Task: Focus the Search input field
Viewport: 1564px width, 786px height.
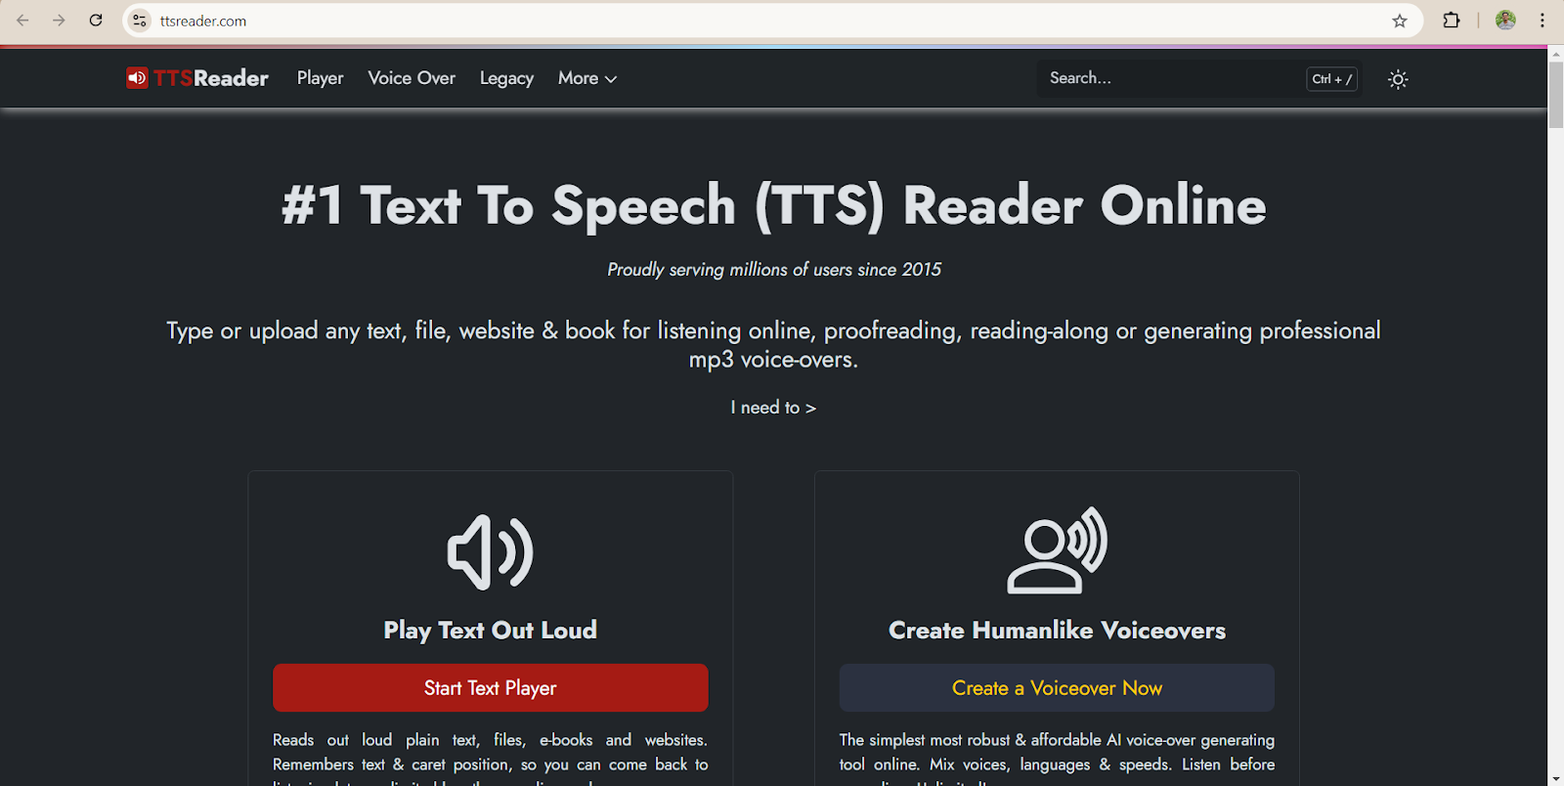Action: [x=1199, y=78]
